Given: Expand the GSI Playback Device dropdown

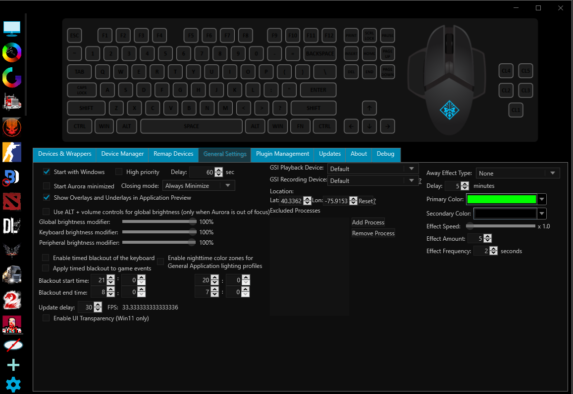Looking at the screenshot, I should 372,169.
